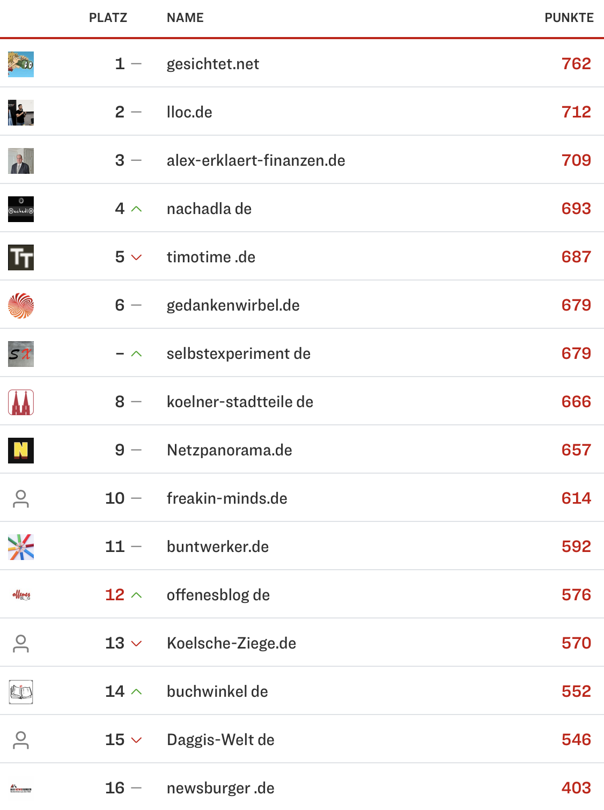Sort by the PUNKTE column header

(569, 18)
